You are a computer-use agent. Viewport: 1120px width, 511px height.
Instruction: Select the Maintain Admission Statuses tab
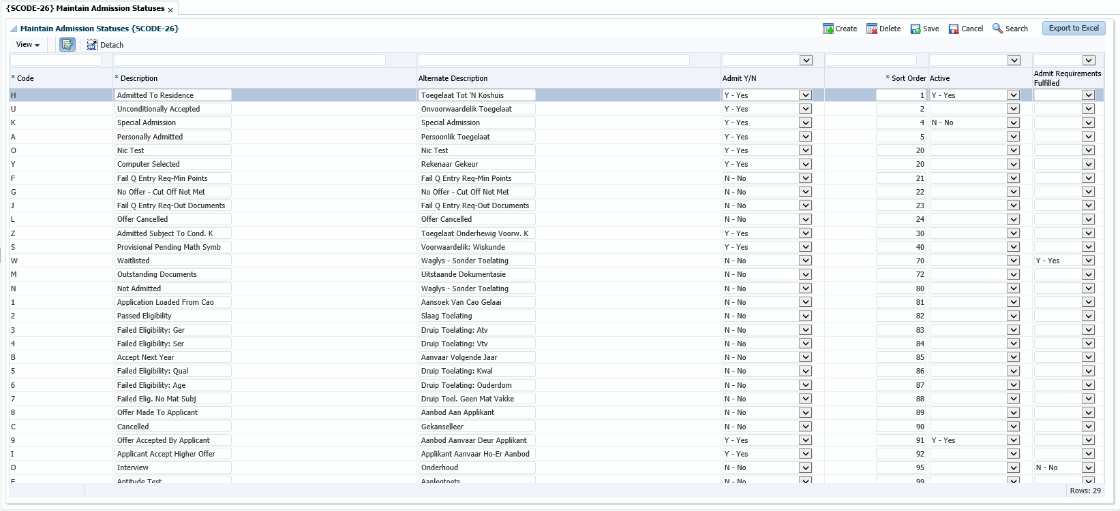pyautogui.click(x=85, y=8)
